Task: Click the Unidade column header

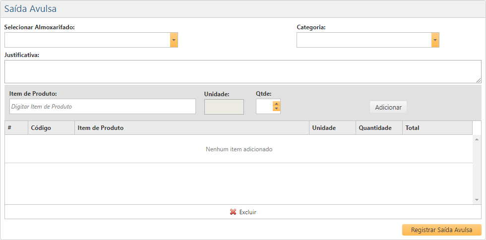Action: (332, 128)
